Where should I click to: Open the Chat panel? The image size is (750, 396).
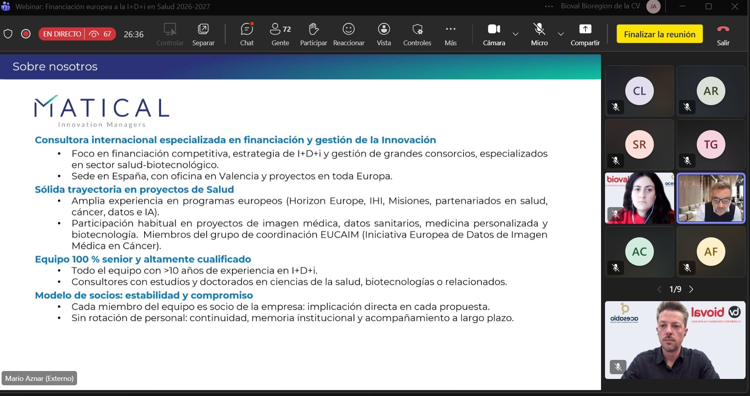(247, 34)
